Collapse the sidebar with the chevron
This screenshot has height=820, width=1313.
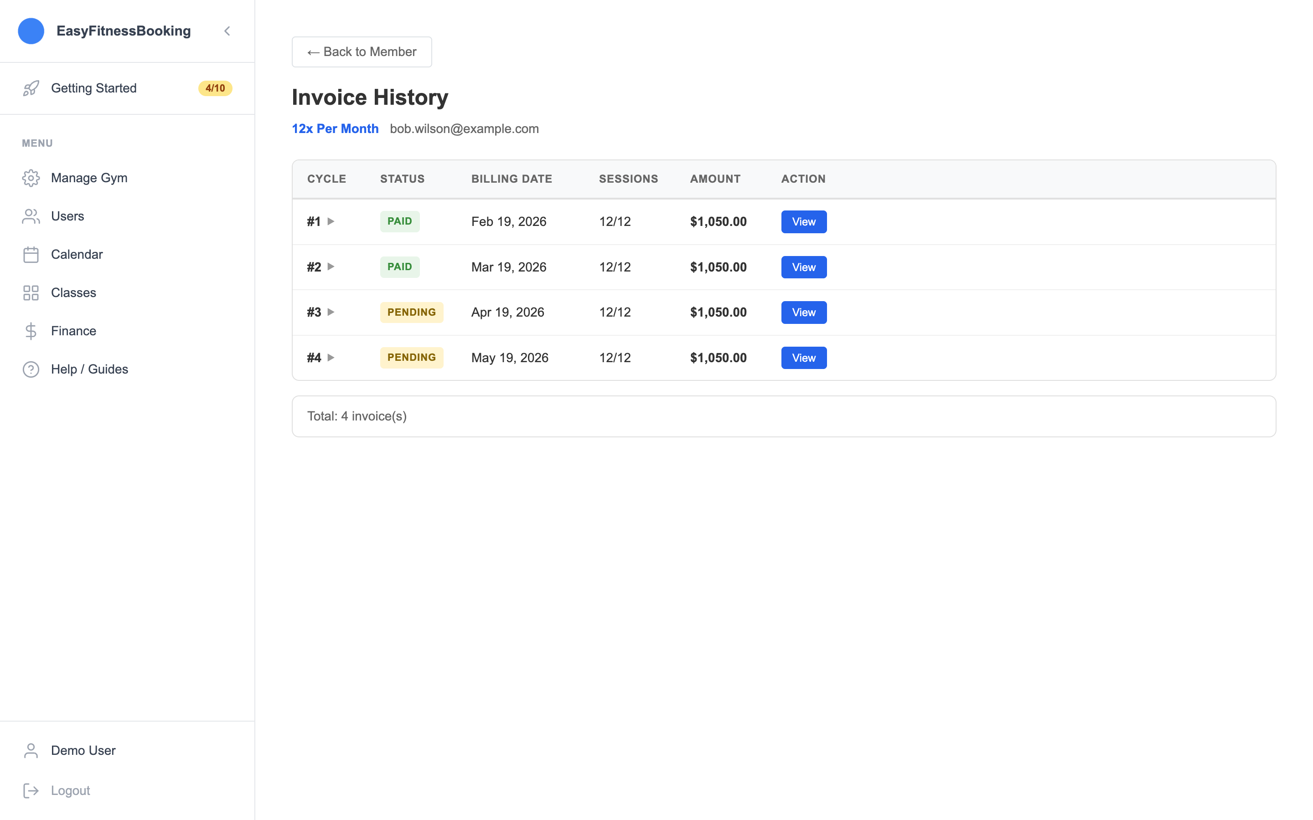point(227,31)
